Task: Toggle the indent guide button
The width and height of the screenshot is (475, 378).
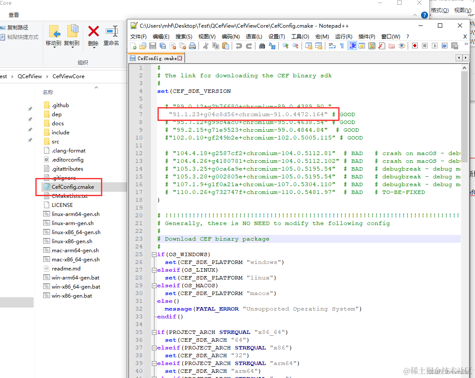Action: (x=352, y=46)
